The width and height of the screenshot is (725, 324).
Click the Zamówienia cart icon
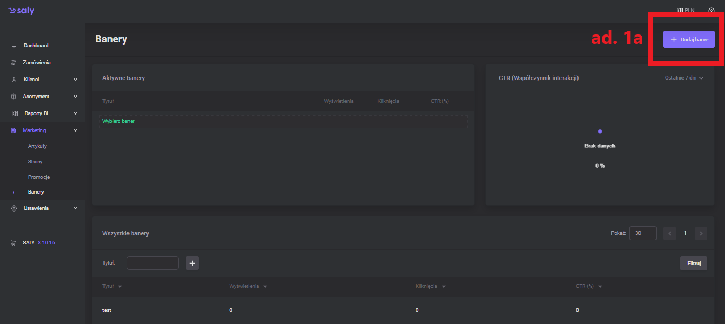(14, 63)
